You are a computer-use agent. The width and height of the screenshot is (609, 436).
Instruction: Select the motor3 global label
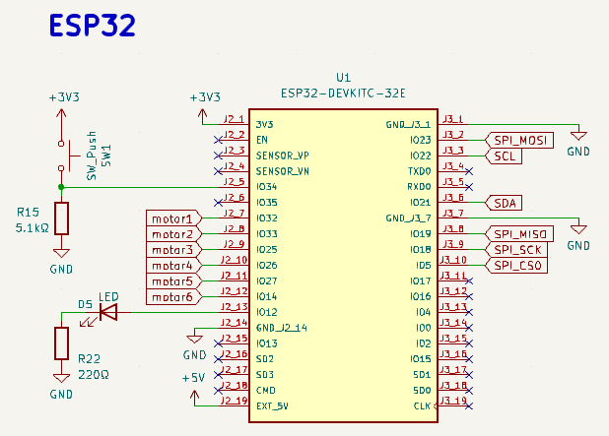tap(174, 249)
